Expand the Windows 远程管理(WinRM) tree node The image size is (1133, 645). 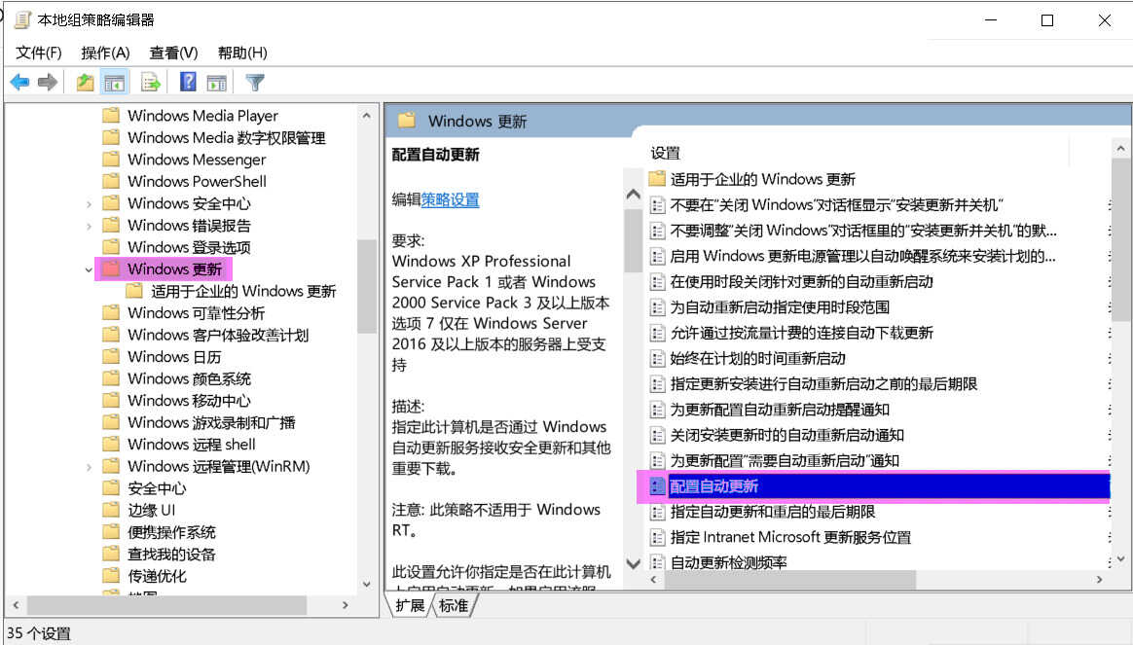pos(89,467)
